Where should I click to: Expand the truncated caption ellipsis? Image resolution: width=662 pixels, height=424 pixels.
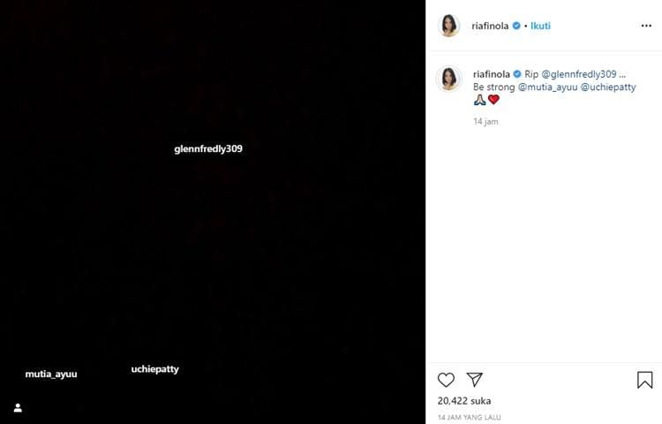[x=621, y=74]
